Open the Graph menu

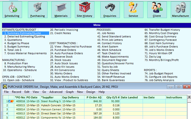tap(70, 92)
